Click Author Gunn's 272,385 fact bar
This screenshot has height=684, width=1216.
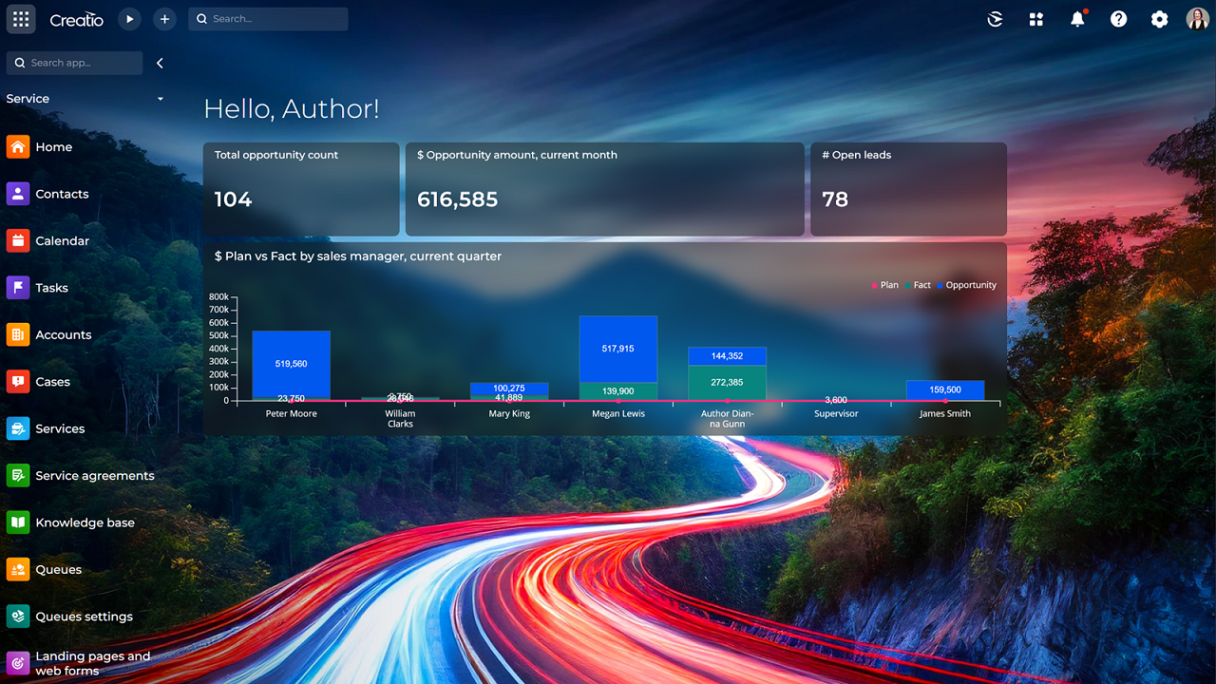[x=728, y=383]
